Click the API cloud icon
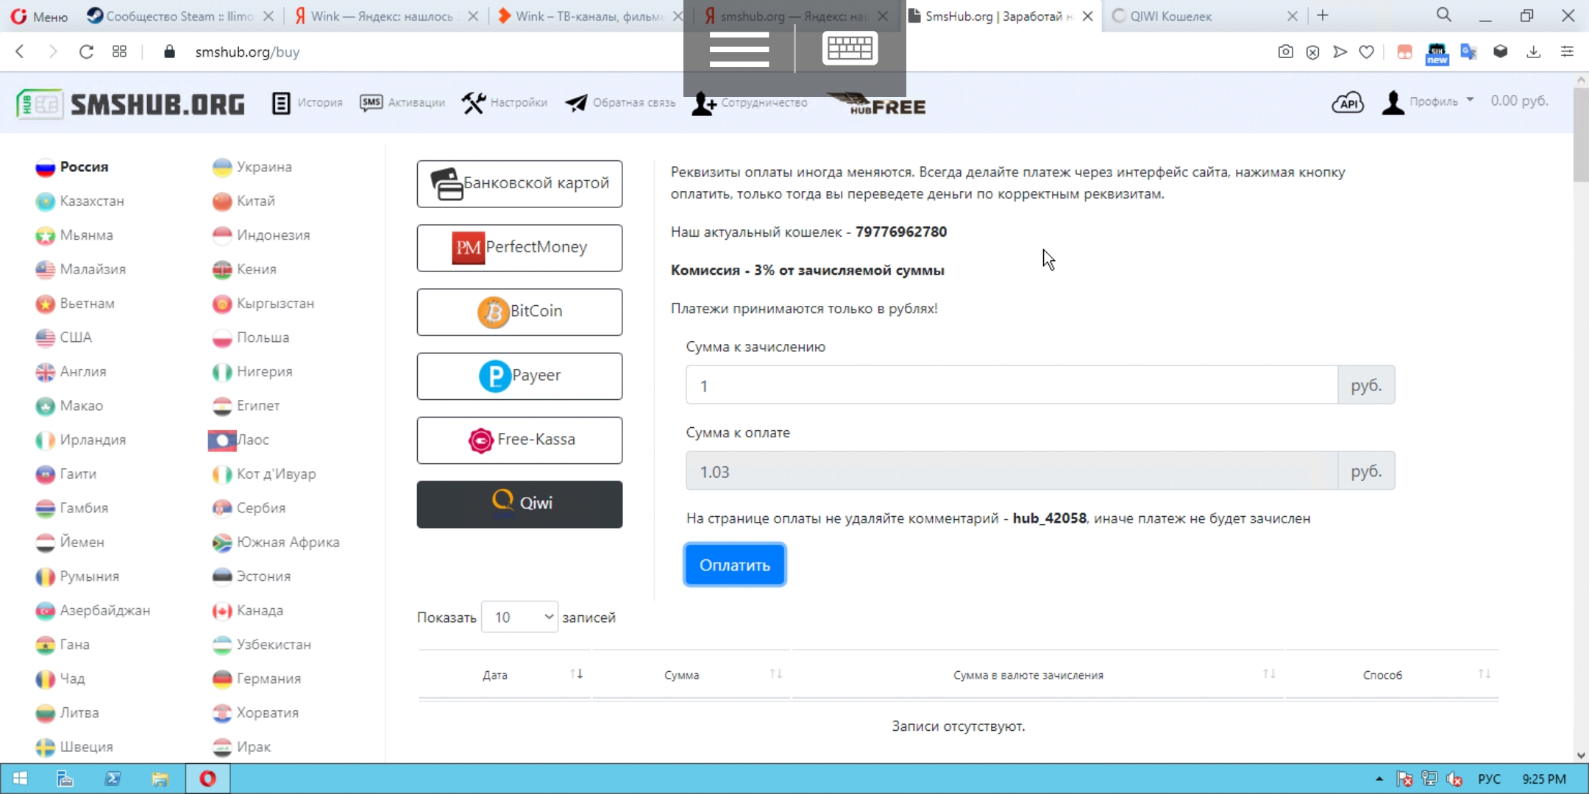Viewport: 1589px width, 794px height. pos(1347,103)
